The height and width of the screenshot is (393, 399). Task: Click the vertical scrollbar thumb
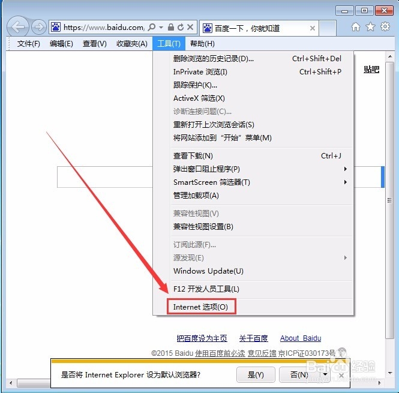click(x=389, y=200)
